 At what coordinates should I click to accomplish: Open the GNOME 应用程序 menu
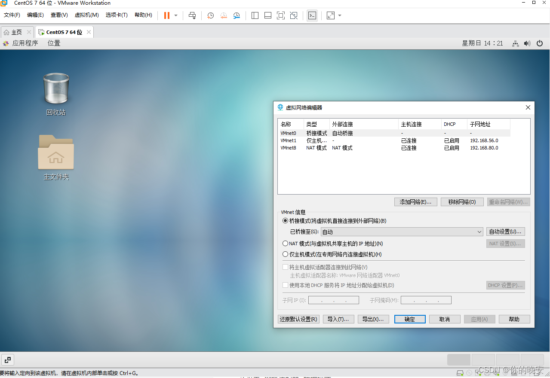pos(21,43)
